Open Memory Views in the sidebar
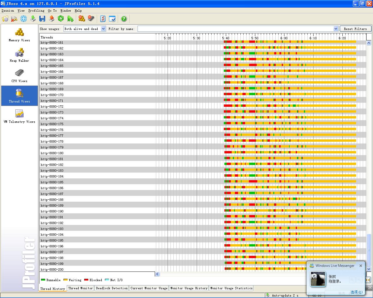This screenshot has width=373, height=298. pyautogui.click(x=19, y=35)
